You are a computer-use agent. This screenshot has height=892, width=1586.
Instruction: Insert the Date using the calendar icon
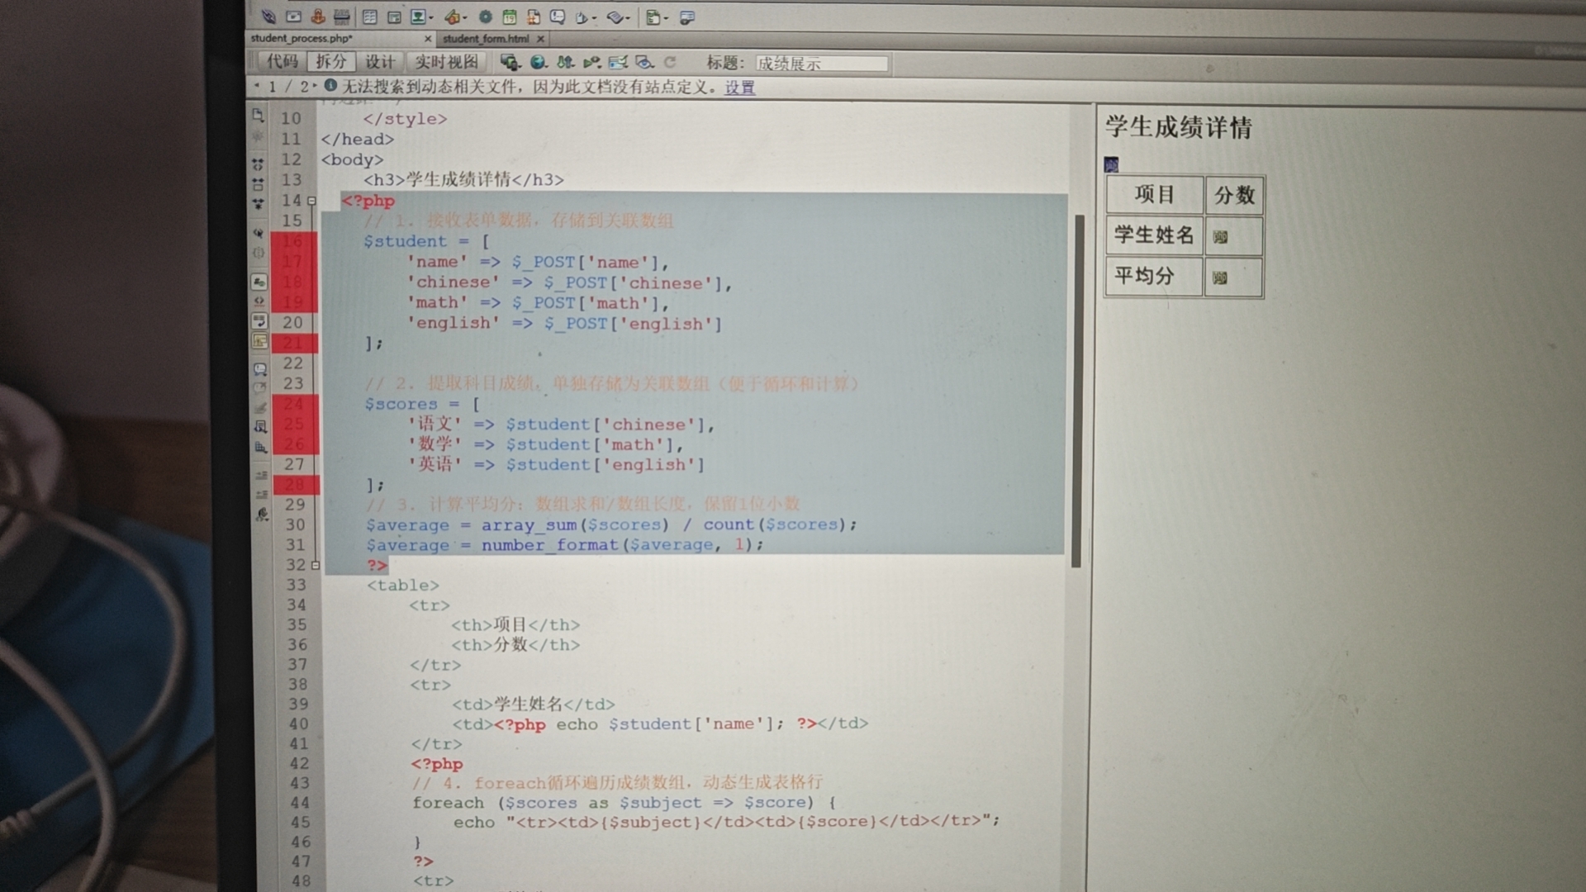(510, 17)
